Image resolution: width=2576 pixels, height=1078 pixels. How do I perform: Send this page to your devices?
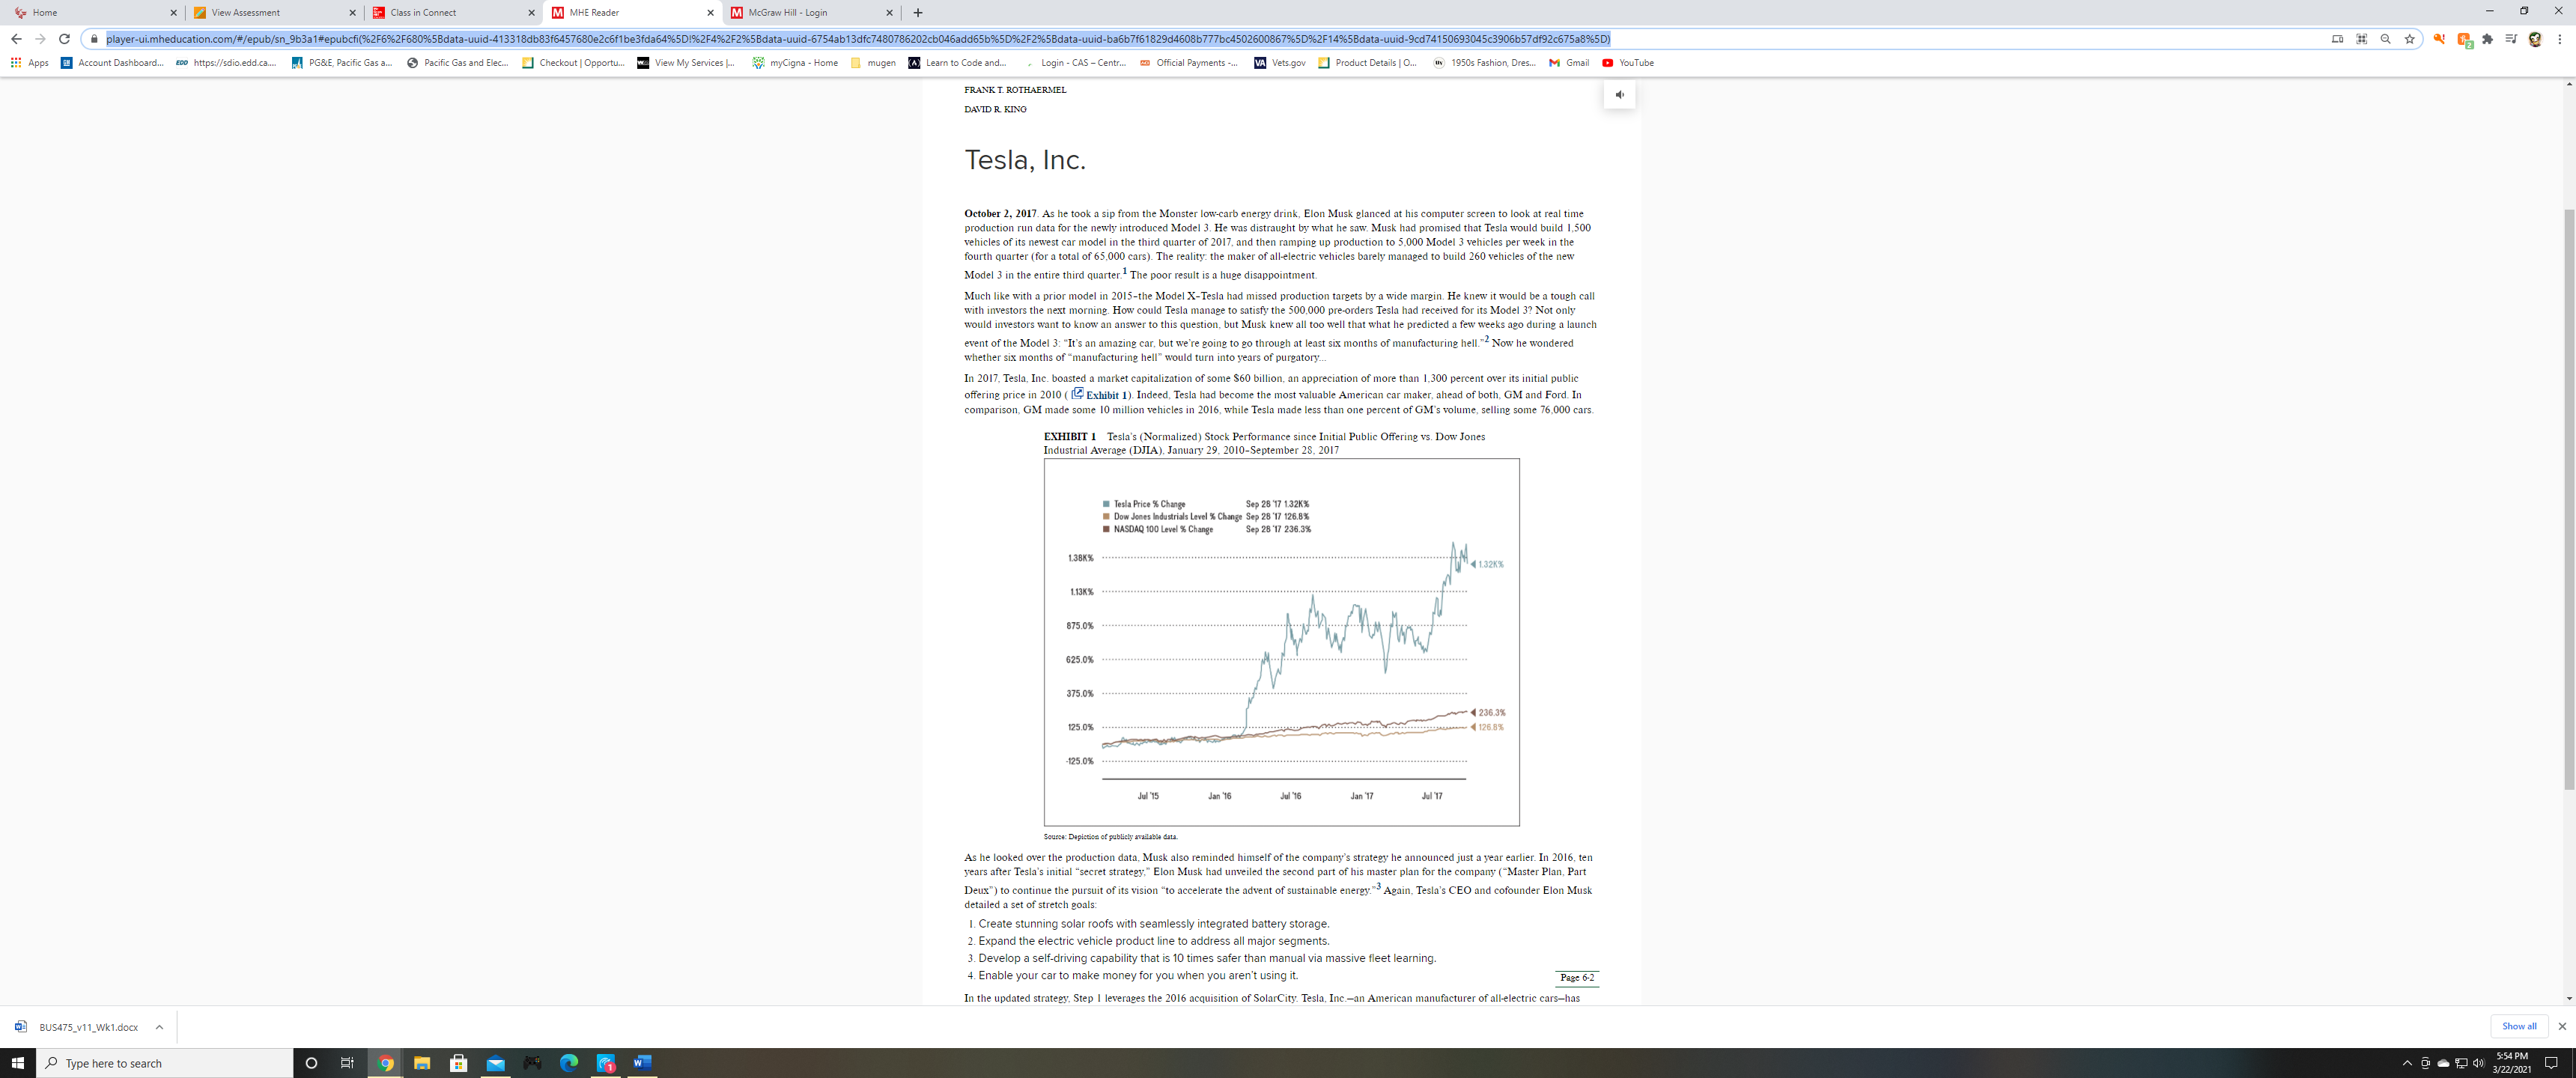2337,39
